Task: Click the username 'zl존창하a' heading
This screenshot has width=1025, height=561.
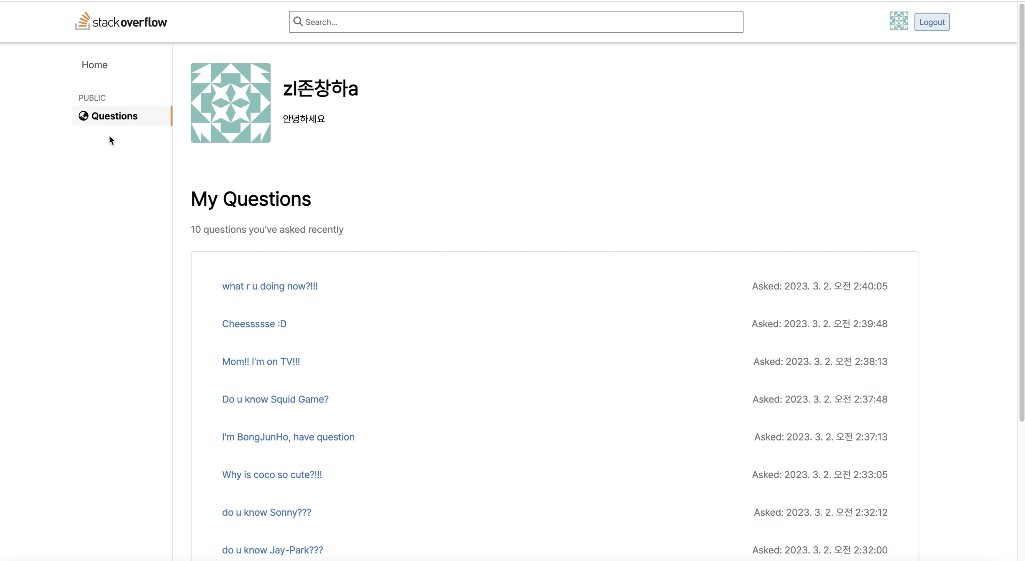Action: 320,88
